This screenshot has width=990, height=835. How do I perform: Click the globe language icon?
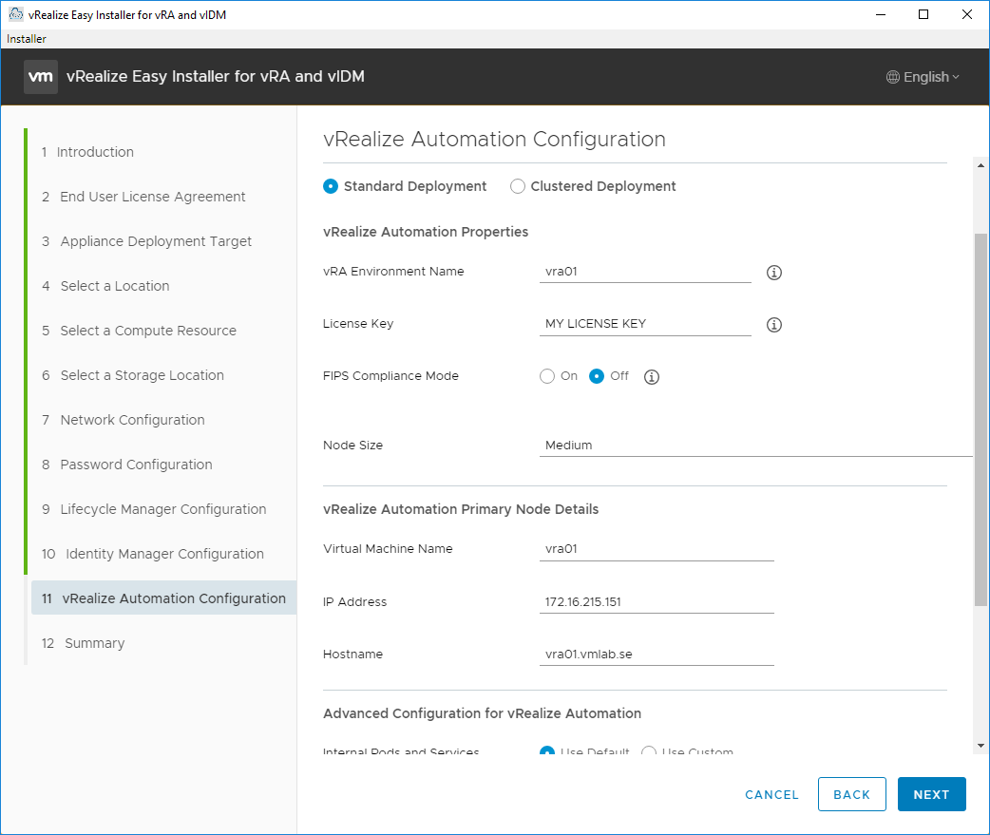[x=893, y=77]
